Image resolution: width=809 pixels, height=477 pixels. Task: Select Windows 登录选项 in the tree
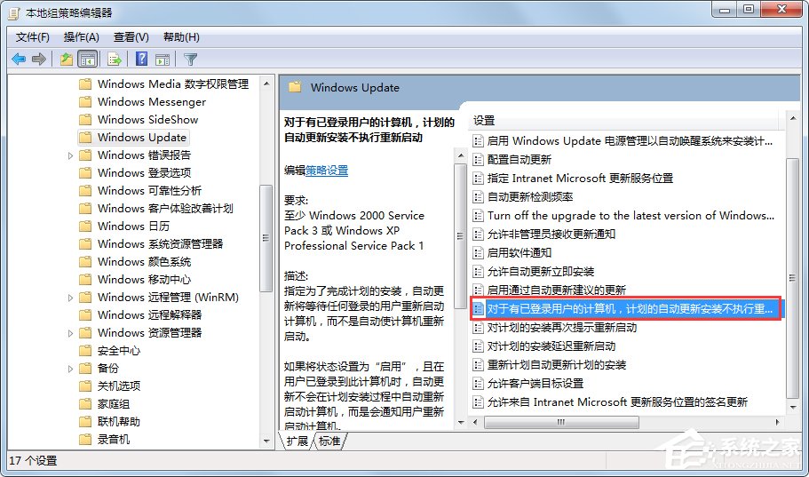point(145,173)
